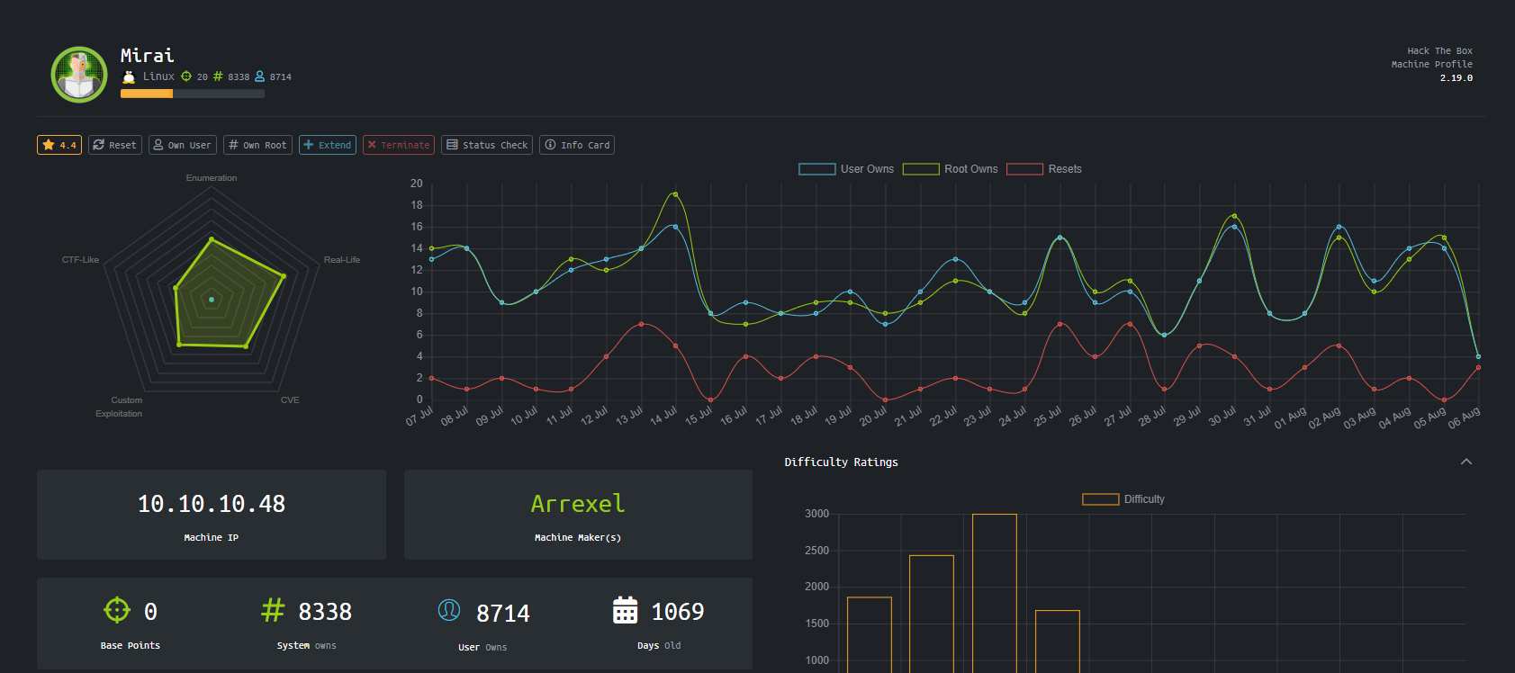Click the Base Points value 0
The width and height of the screenshot is (1515, 673).
151,612
